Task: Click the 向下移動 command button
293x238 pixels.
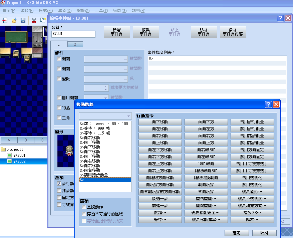Action: click(x=160, y=122)
